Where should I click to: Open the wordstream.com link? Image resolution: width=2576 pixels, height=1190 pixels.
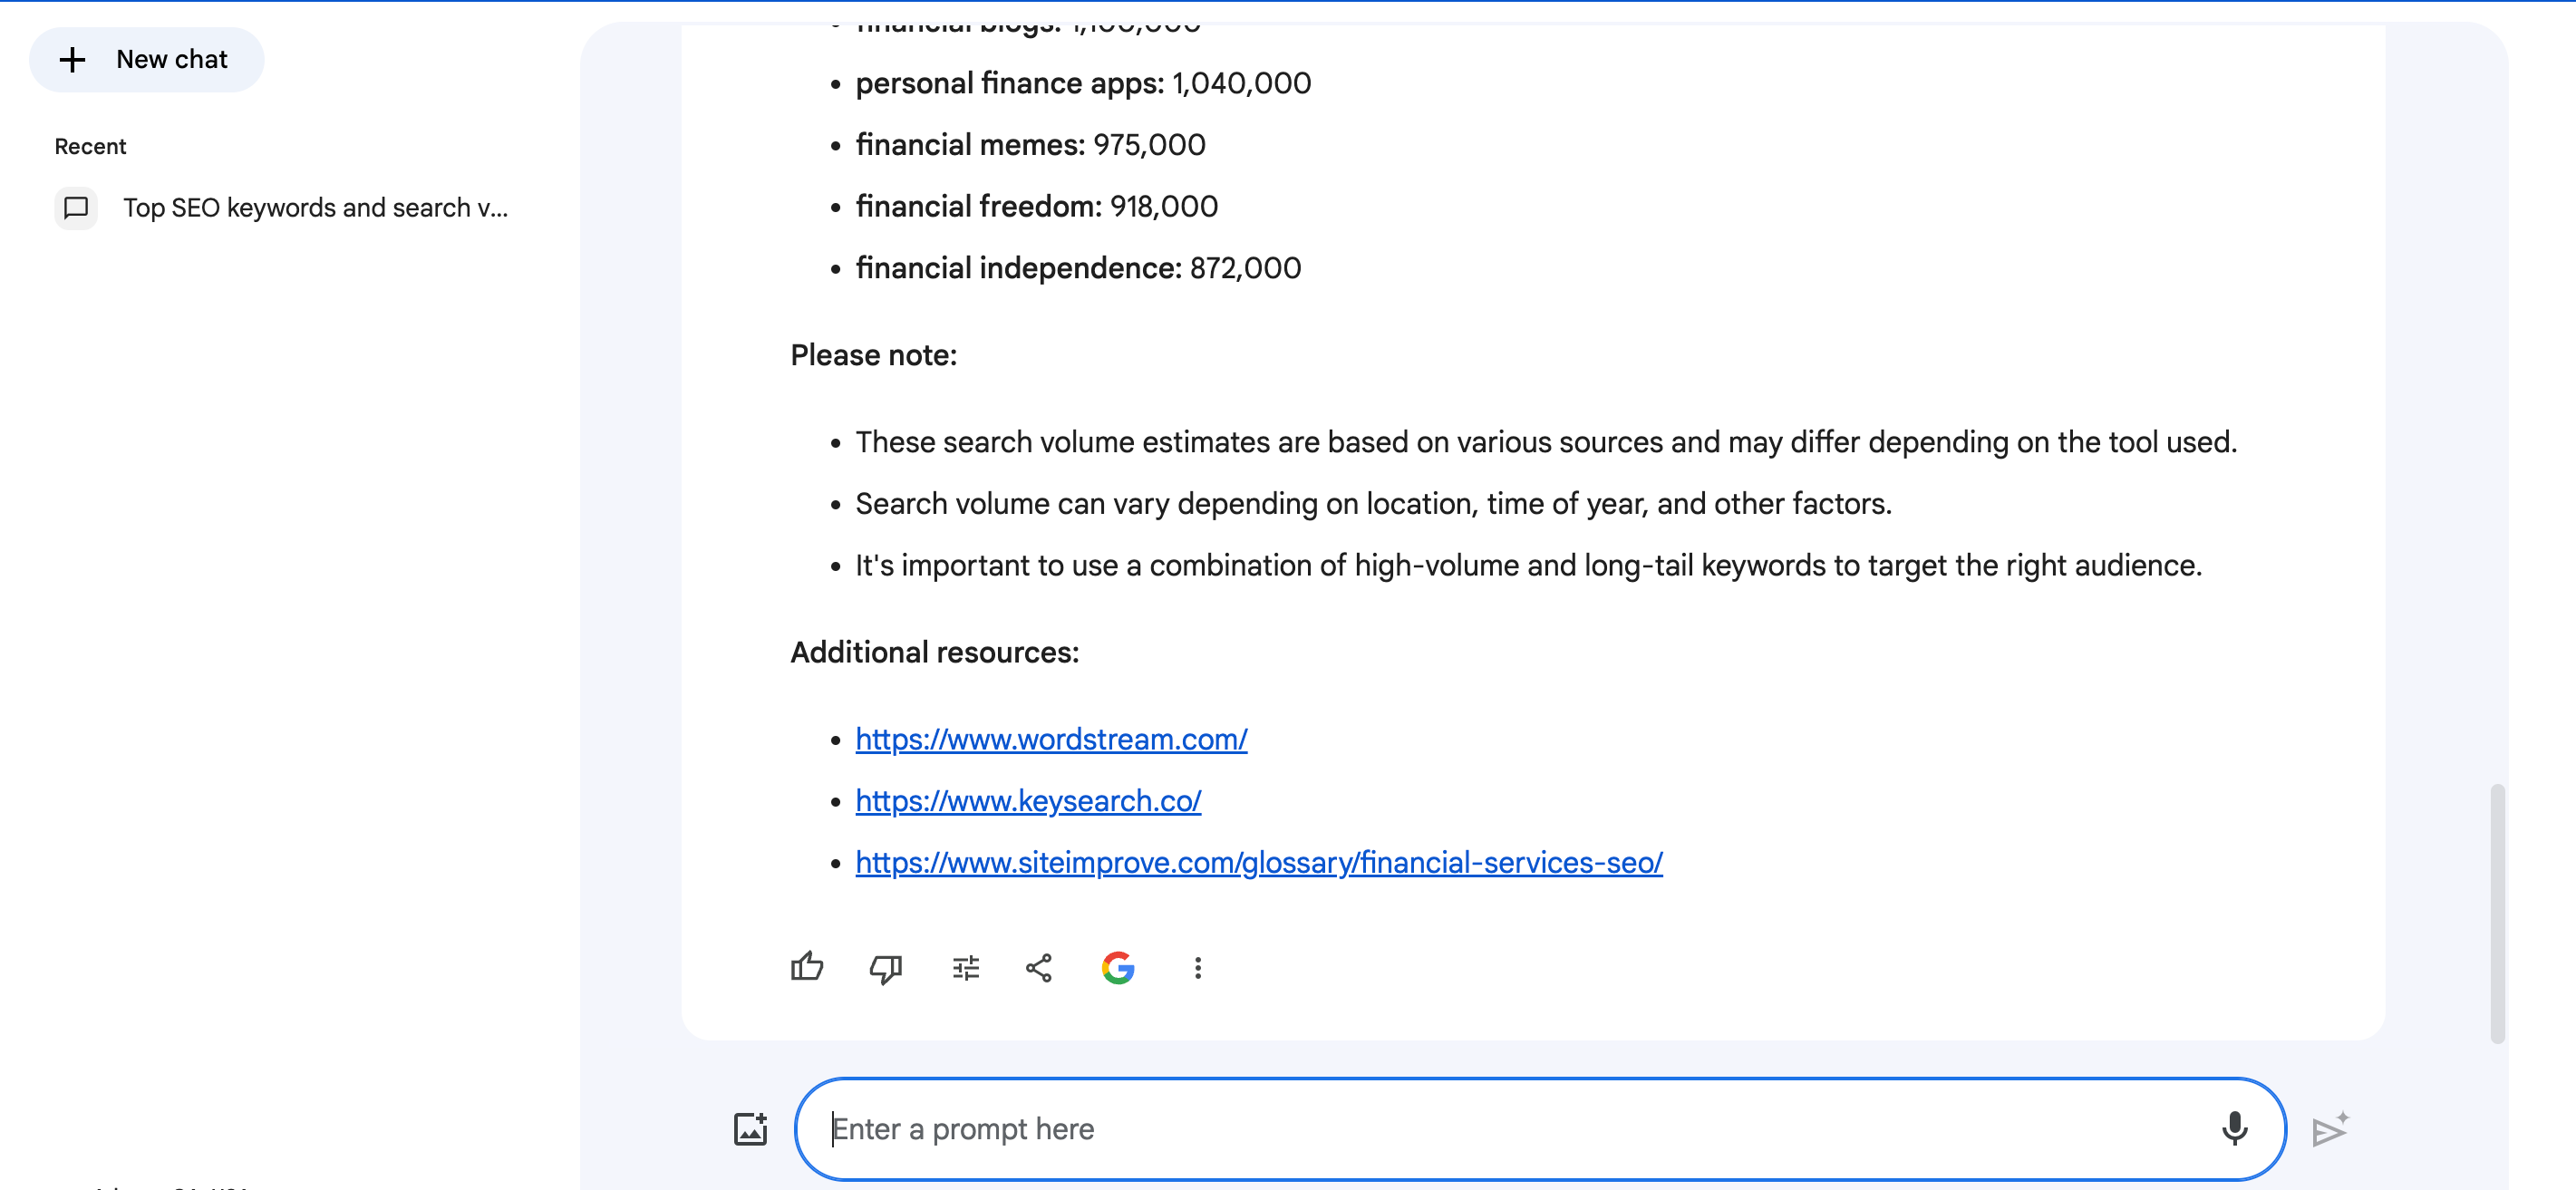1051,739
